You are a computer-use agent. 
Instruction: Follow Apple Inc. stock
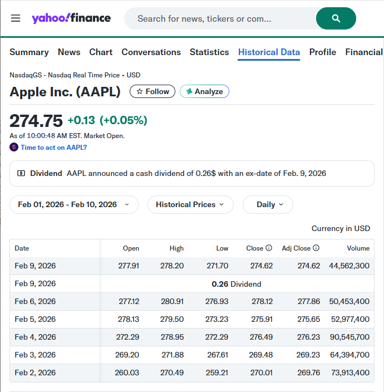tap(152, 91)
